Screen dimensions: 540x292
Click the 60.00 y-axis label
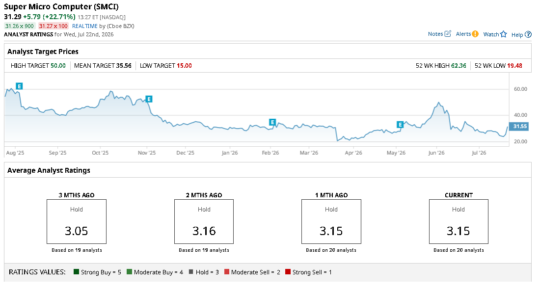coord(520,89)
